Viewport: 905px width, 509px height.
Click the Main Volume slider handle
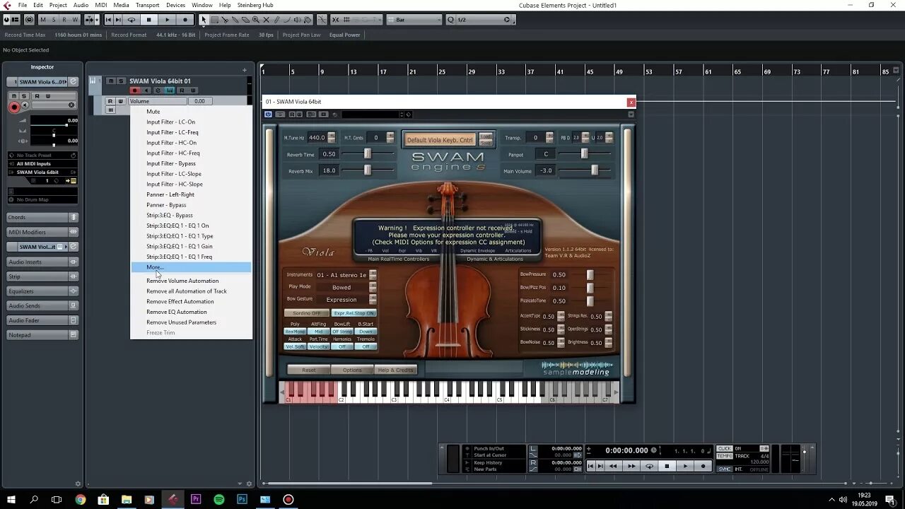[595, 170]
